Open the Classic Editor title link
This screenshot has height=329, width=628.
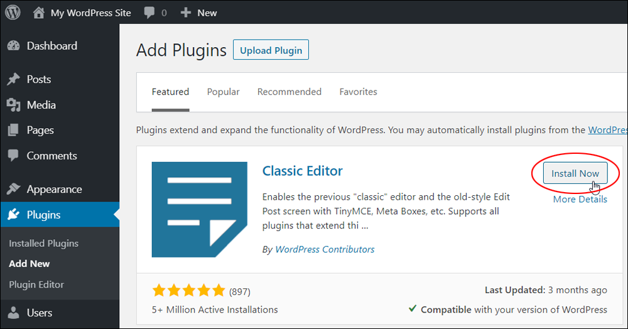tap(303, 171)
